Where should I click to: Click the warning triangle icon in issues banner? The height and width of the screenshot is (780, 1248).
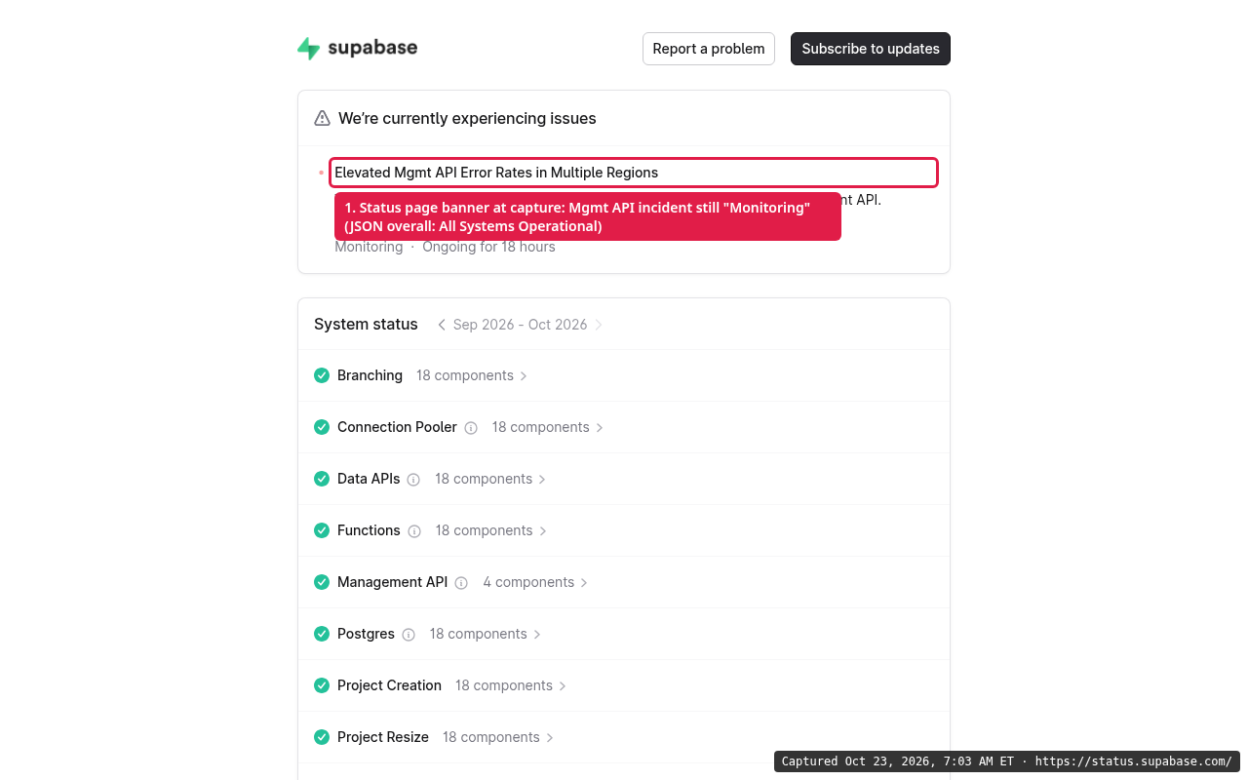coord(322,118)
